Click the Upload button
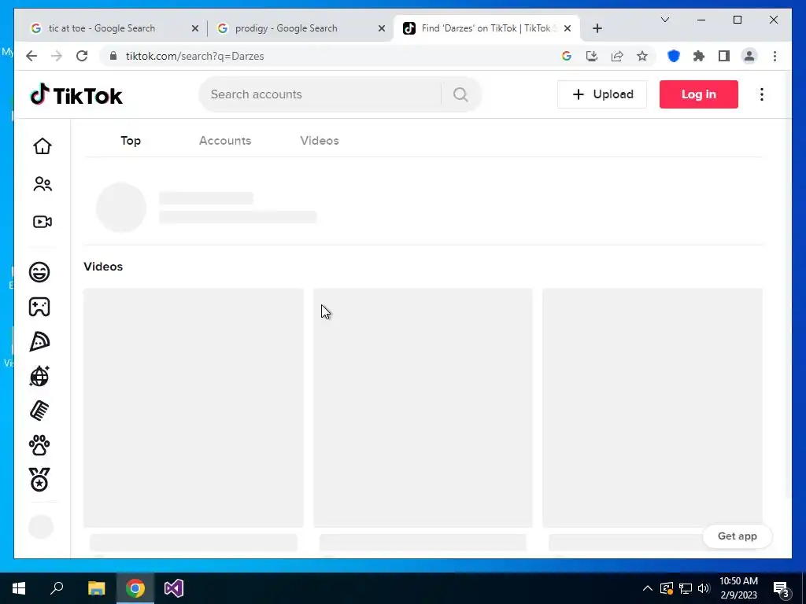Screen dimensions: 806x604 (x=602, y=94)
